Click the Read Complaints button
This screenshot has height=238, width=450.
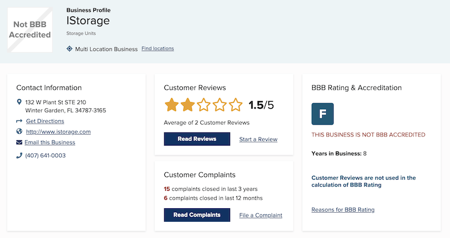pyautogui.click(x=197, y=215)
